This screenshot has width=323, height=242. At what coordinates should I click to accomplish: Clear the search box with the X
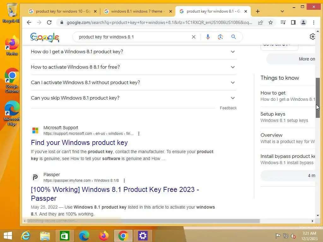tap(194, 37)
